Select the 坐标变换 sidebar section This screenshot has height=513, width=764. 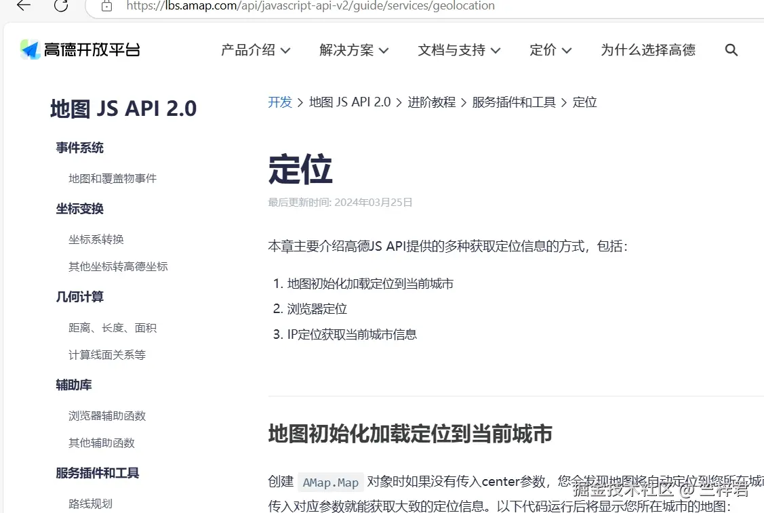[80, 209]
